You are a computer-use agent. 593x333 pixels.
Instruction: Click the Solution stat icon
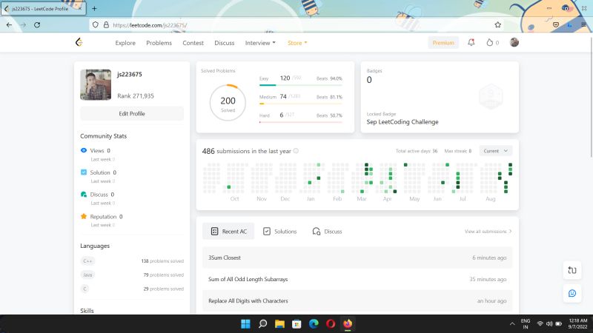point(84,172)
